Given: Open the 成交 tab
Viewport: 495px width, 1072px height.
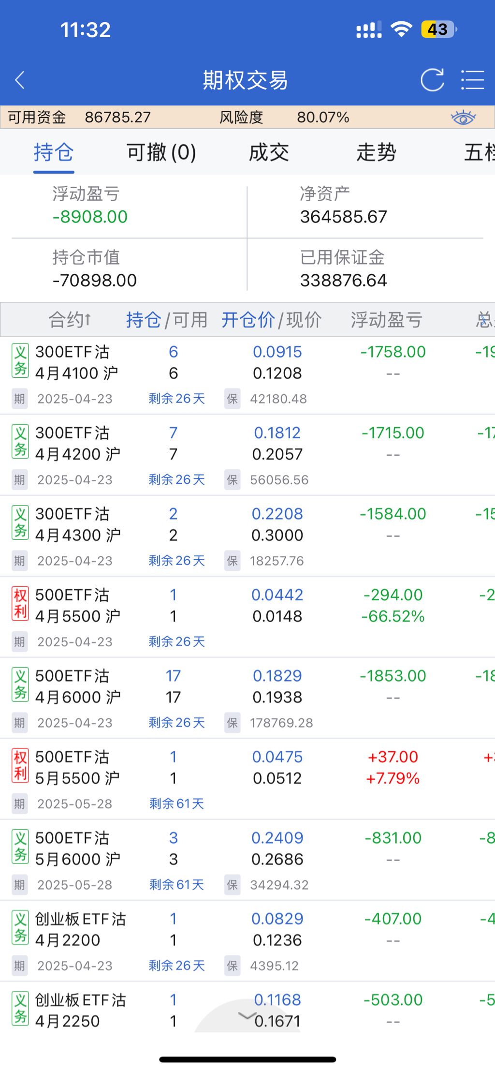Looking at the screenshot, I should point(269,153).
